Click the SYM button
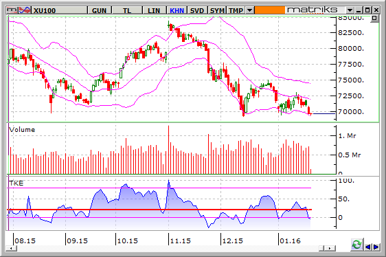The width and height of the screenshot is (386, 257). (x=217, y=10)
